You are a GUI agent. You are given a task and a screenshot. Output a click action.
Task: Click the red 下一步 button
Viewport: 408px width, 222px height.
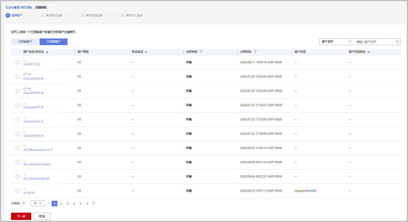pyautogui.click(x=21, y=216)
